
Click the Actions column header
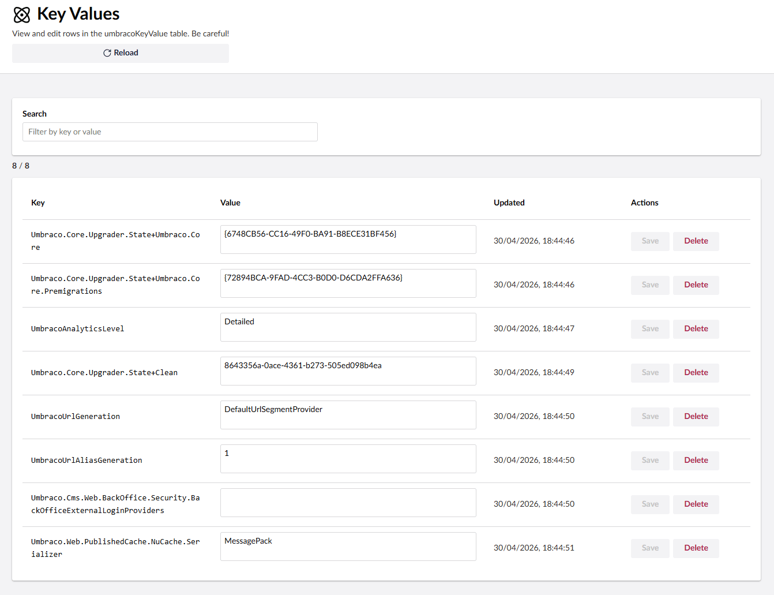[645, 203]
